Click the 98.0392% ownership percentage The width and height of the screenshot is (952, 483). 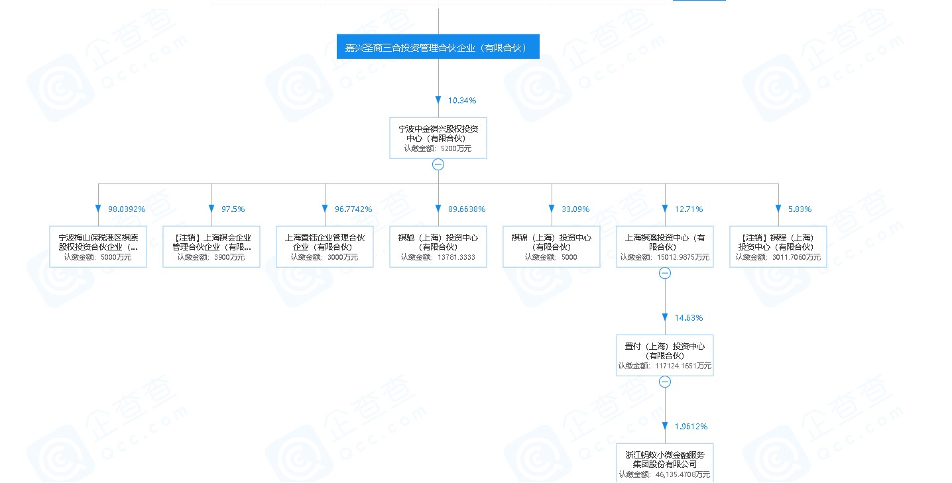(x=127, y=209)
